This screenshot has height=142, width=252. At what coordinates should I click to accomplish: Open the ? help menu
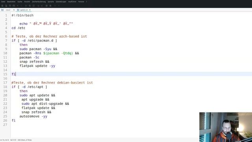(x=87, y=2)
